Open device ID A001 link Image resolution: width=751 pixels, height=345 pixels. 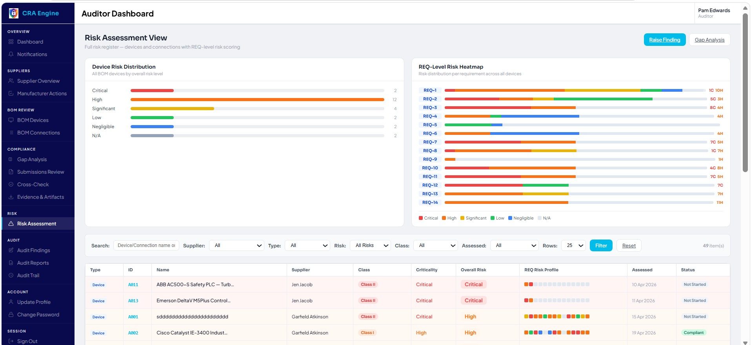point(133,317)
